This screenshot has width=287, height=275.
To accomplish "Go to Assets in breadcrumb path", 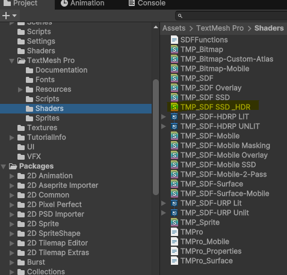I will [174, 28].
